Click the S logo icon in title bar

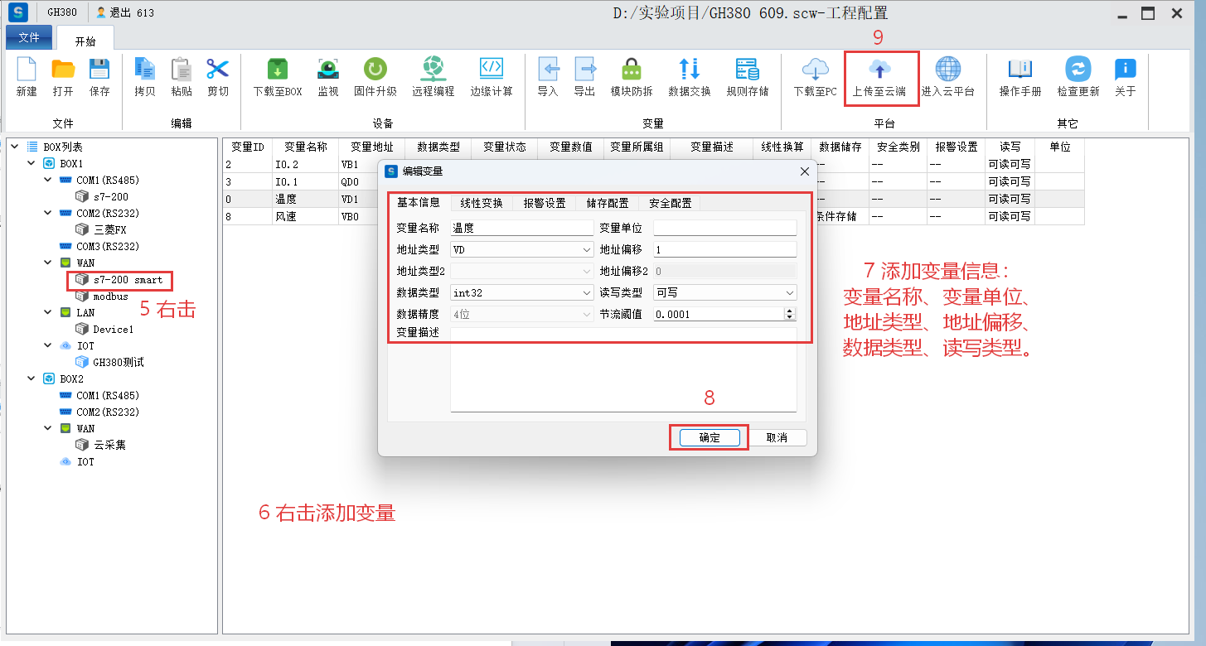pyautogui.click(x=17, y=12)
